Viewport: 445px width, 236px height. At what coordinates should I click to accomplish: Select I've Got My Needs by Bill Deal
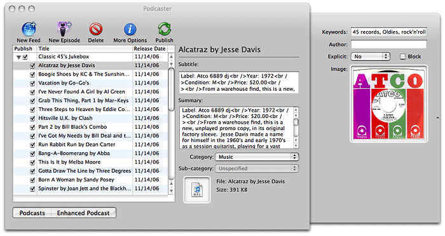point(90,136)
